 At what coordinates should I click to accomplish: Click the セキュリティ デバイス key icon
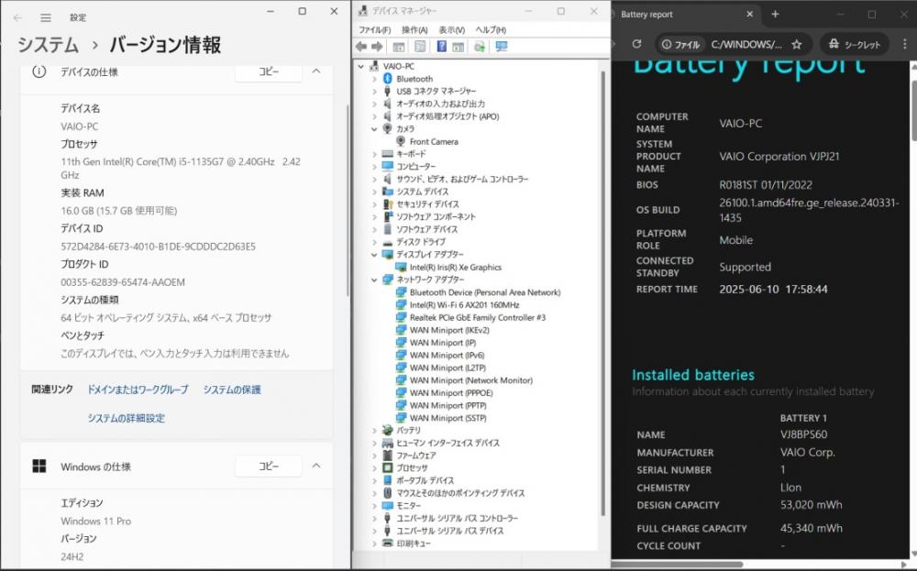click(x=387, y=204)
